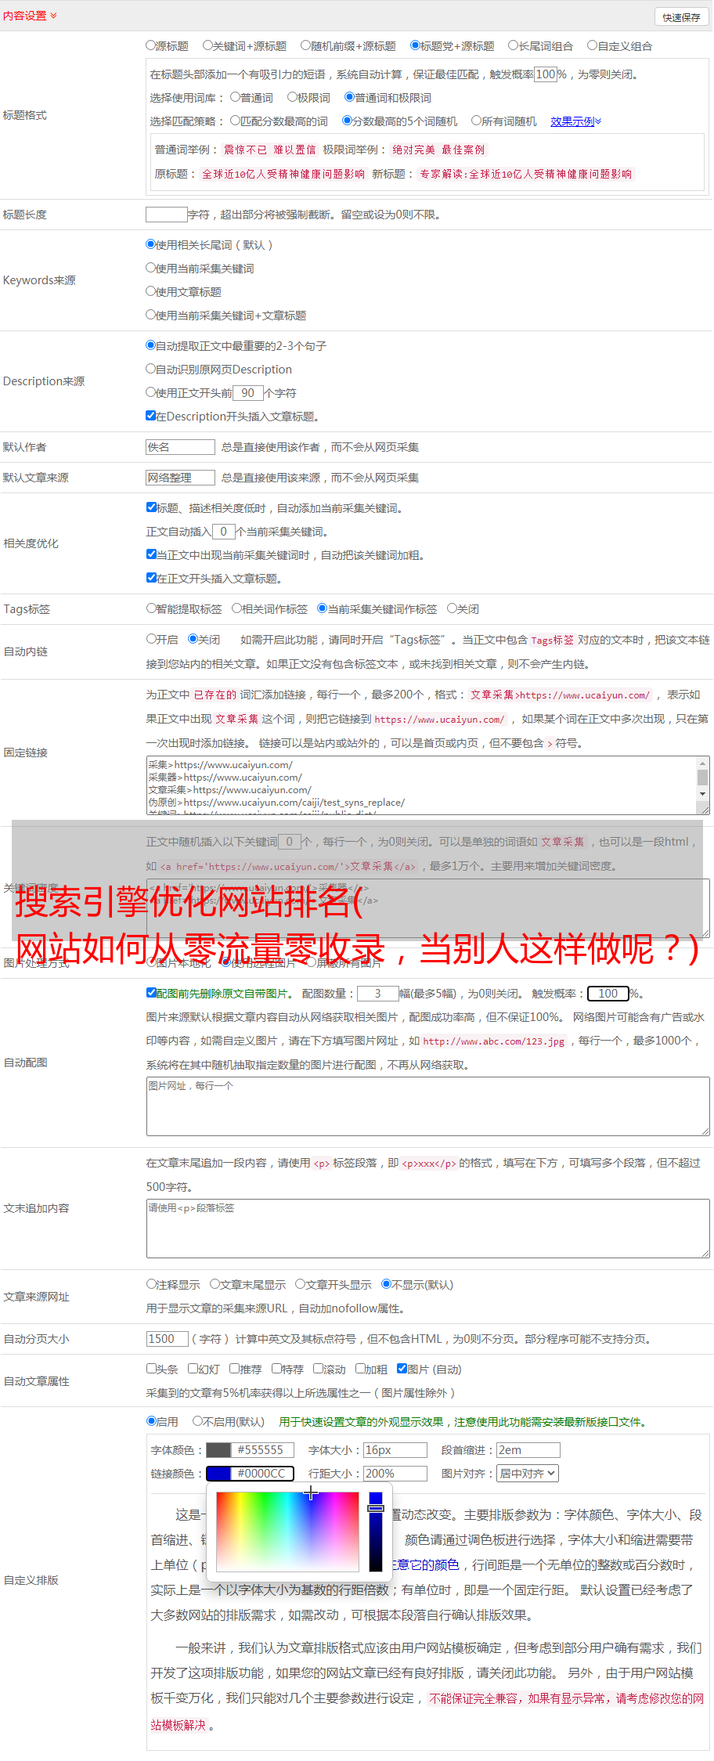The image size is (714, 1761).
Task: Click the 90 characters input field
Action: (x=248, y=393)
